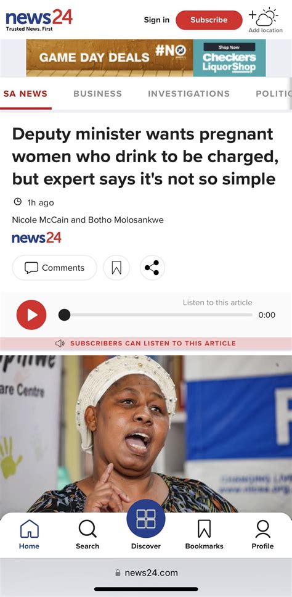Open the Comments button
292x597 pixels.
tap(54, 268)
